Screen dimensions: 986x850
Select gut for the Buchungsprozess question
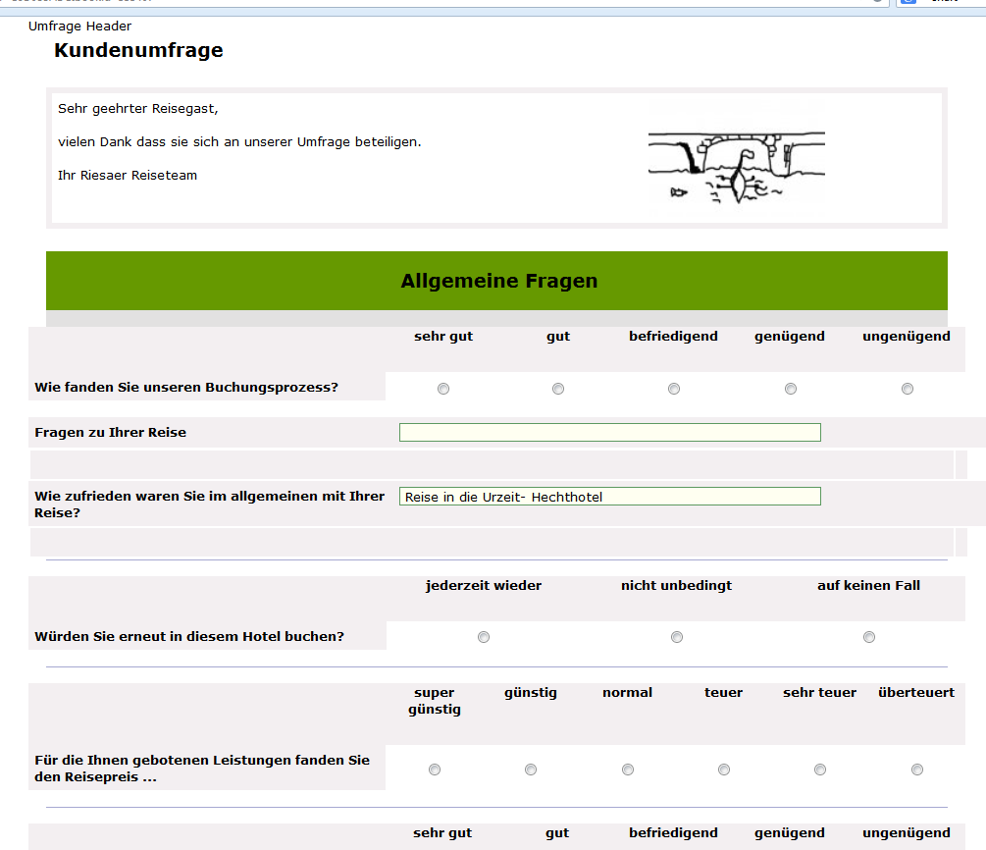click(558, 389)
